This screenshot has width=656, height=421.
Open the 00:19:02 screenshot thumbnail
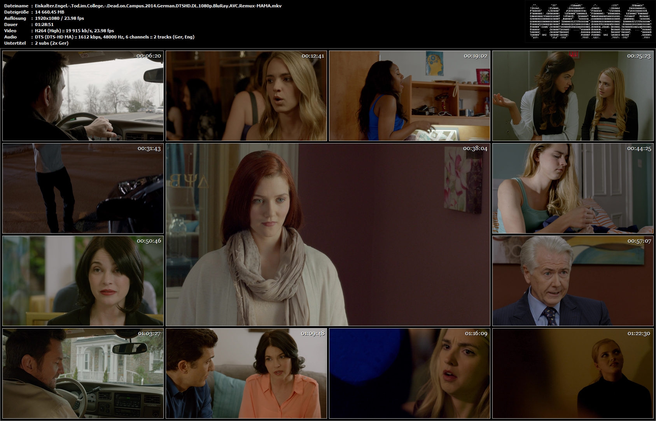point(409,96)
